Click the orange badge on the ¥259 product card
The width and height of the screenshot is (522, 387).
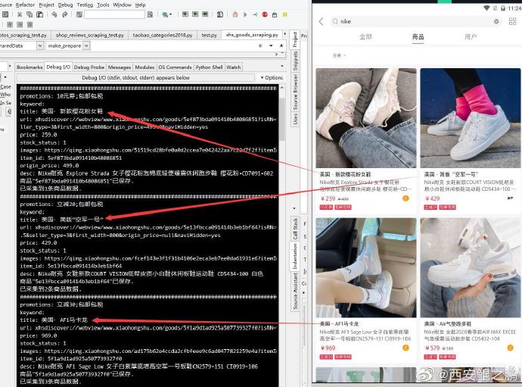coord(405,198)
